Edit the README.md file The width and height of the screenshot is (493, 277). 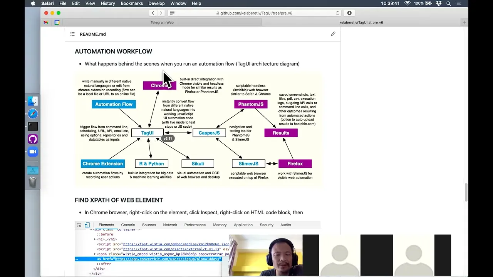[x=333, y=34]
